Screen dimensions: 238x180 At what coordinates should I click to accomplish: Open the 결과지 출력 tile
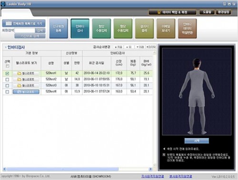click(x=144, y=28)
